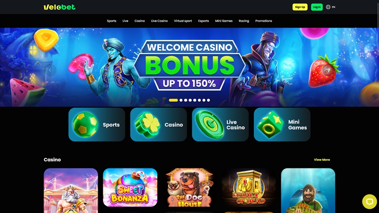Viewport: 379px width, 213px height.
Task: Click the View More link for Casino
Action: pyautogui.click(x=322, y=160)
